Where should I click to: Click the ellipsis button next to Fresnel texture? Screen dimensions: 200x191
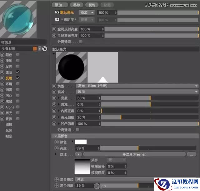click(x=192, y=154)
